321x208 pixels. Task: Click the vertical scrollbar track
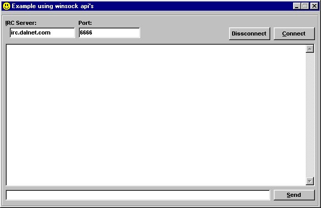click(x=310, y=115)
